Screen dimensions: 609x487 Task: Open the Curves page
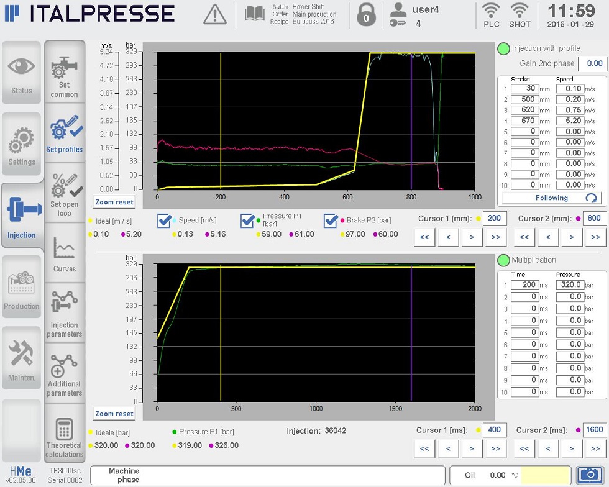[x=65, y=253]
